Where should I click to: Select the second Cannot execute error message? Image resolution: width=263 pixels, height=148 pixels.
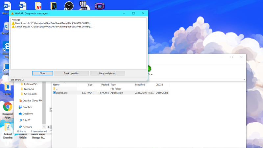[52, 27]
